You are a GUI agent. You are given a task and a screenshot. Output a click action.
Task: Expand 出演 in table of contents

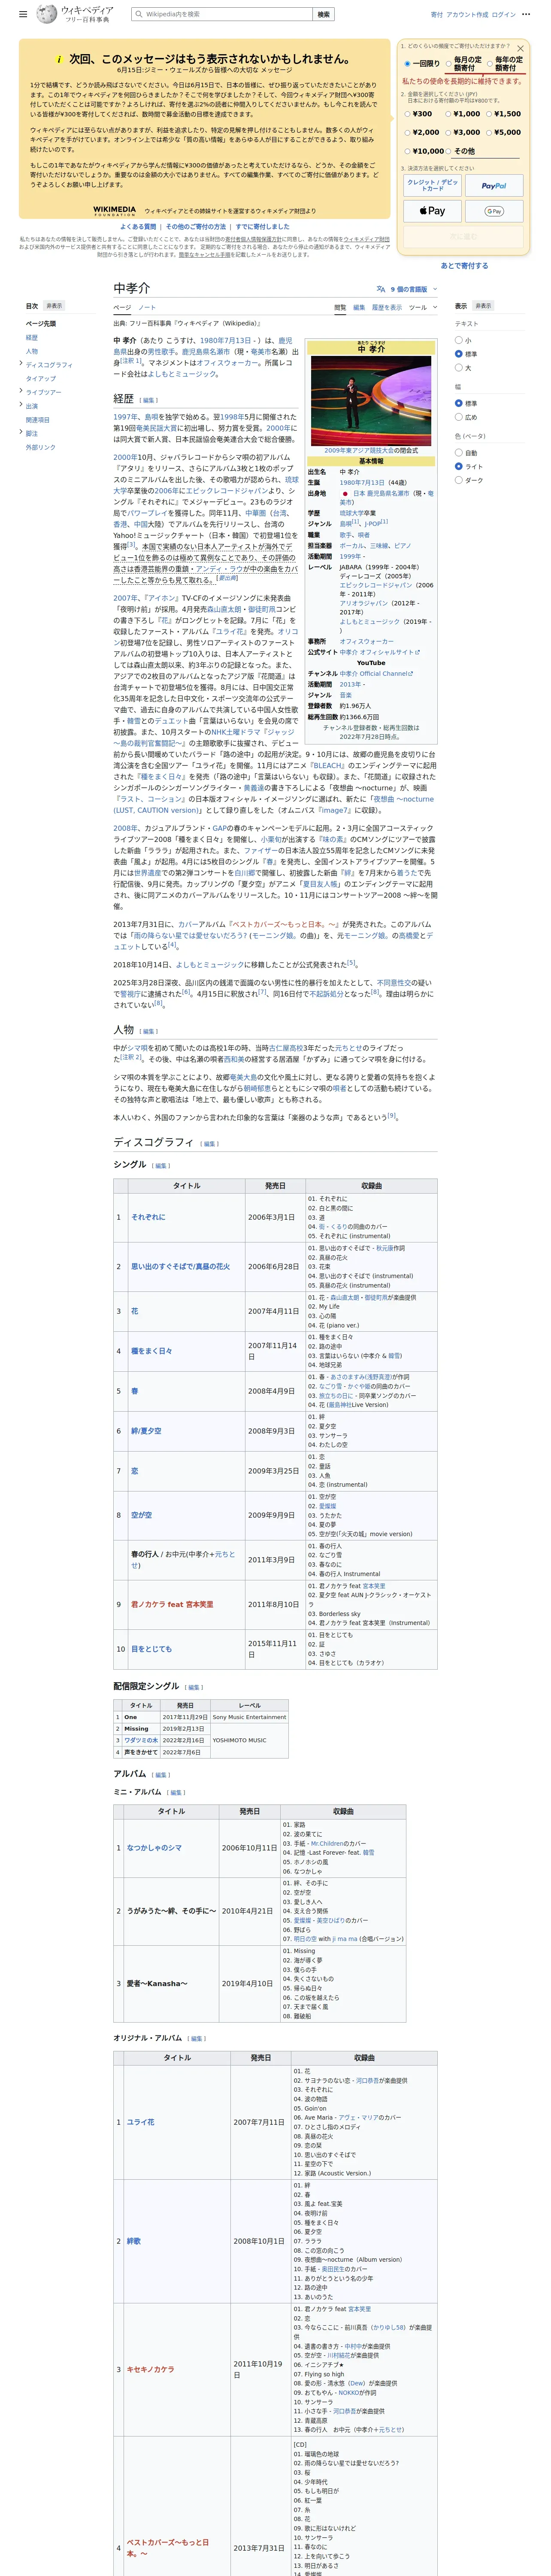tap(21, 405)
